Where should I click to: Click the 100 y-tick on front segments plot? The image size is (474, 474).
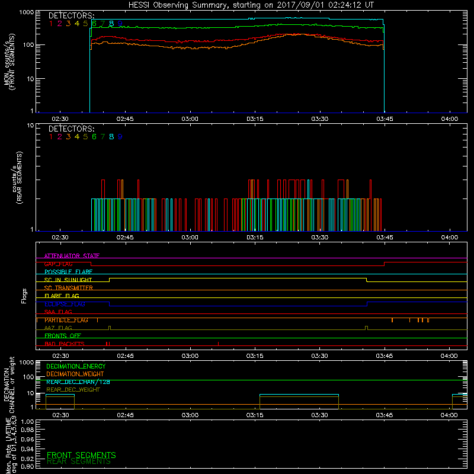point(28,45)
